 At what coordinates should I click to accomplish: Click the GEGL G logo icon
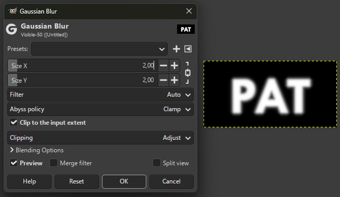(11, 29)
